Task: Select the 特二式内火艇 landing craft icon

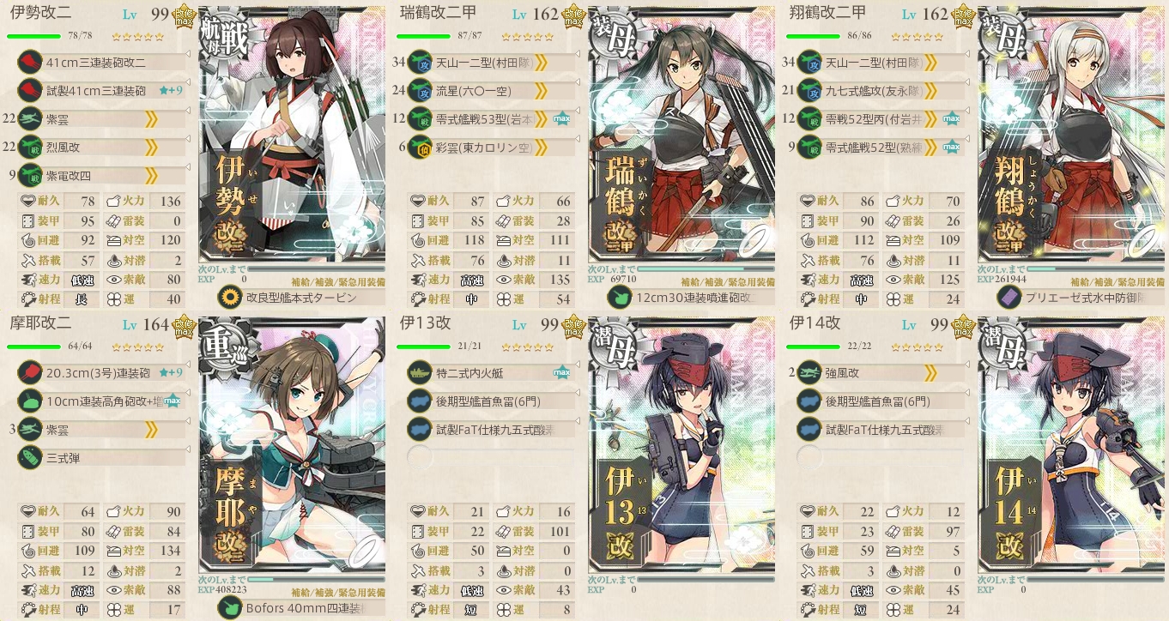Action: [420, 372]
